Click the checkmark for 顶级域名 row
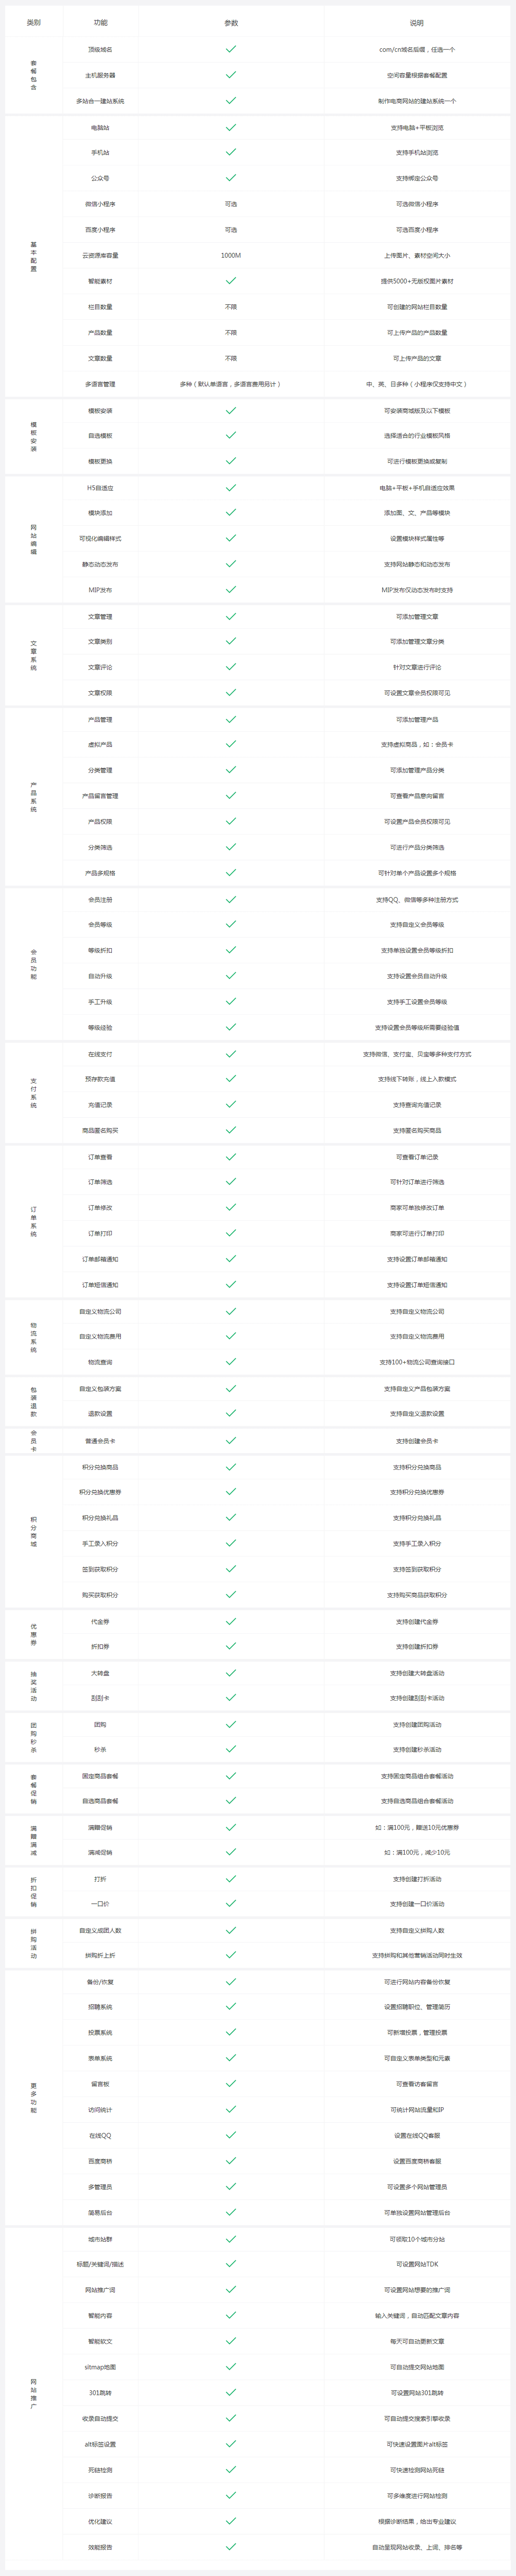This screenshot has height=2576, width=516. [x=231, y=49]
